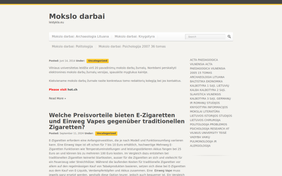
Task: Open Mokslo darbai: Knygotyra menu item
Action: (x=134, y=37)
